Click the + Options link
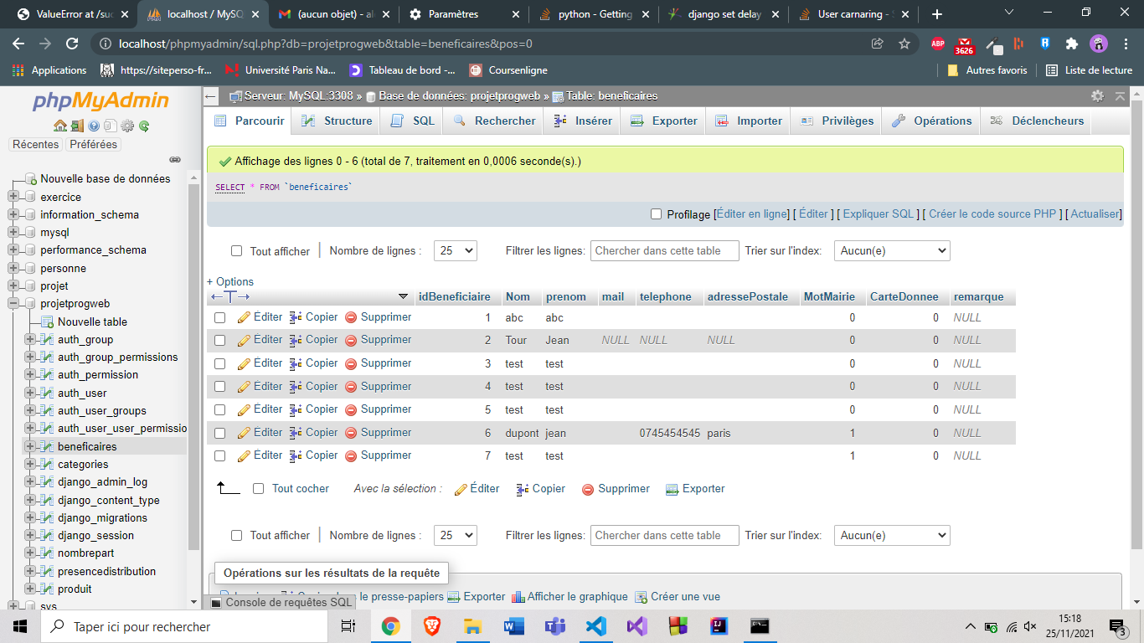This screenshot has height=643, width=1144. [230, 282]
